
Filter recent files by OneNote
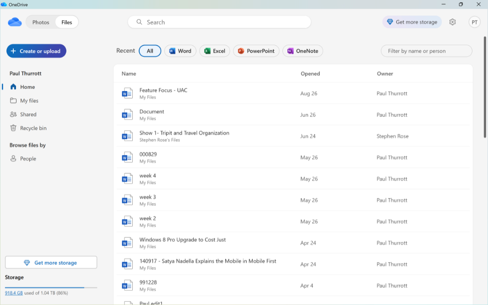(303, 51)
